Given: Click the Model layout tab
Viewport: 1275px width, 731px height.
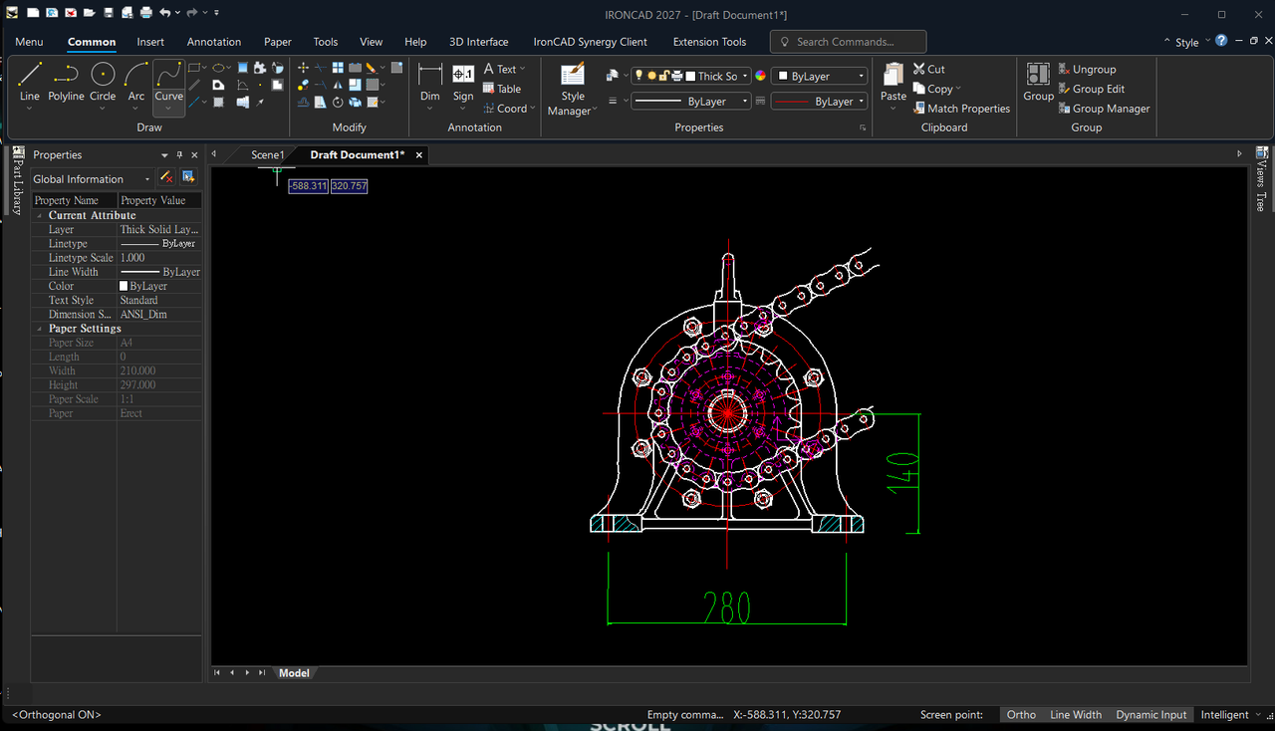Looking at the screenshot, I should click(294, 673).
